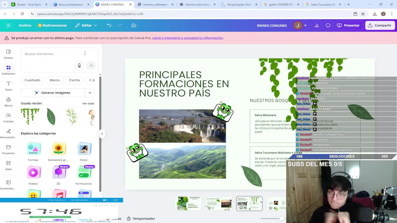Viewport: 397px width, 223px height.
Task: Open the Contenido sidebar panel
Action: coord(8,185)
